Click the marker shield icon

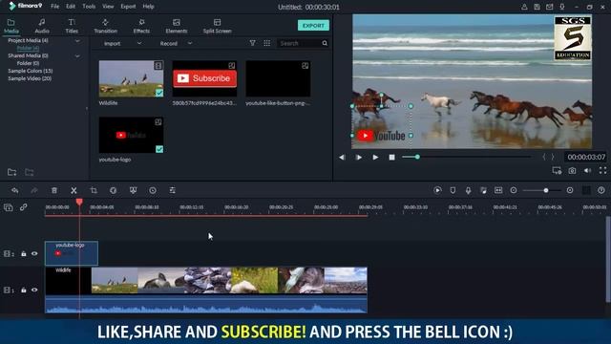point(453,190)
